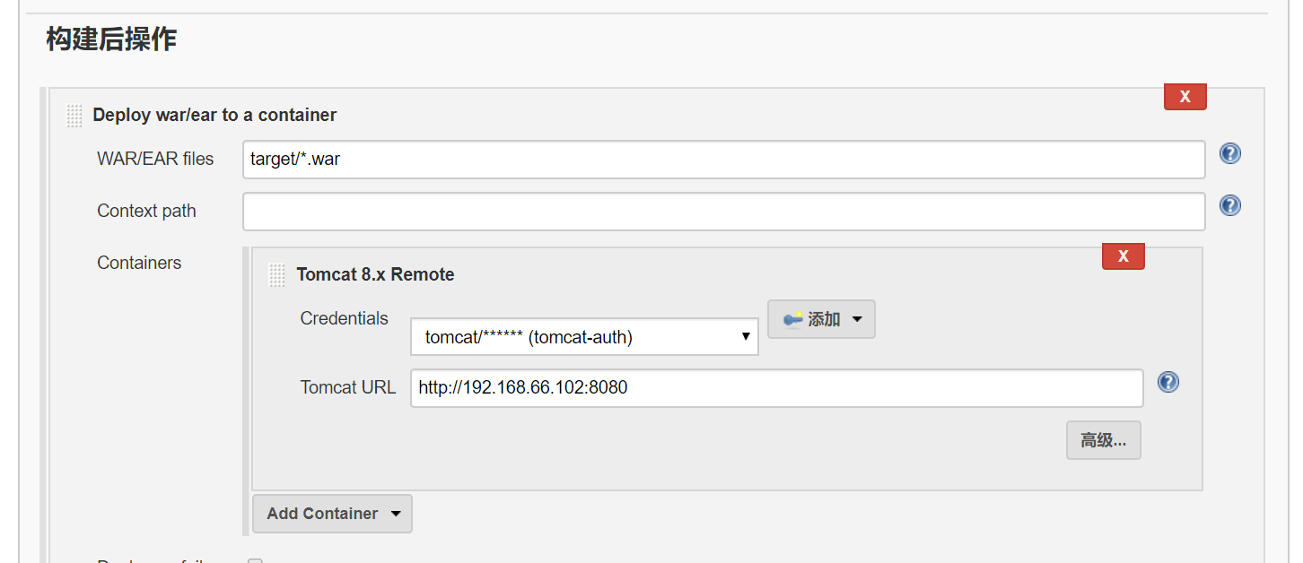1303x563 pixels.
Task: Open the Add Container dropdown menu
Action: click(332, 514)
